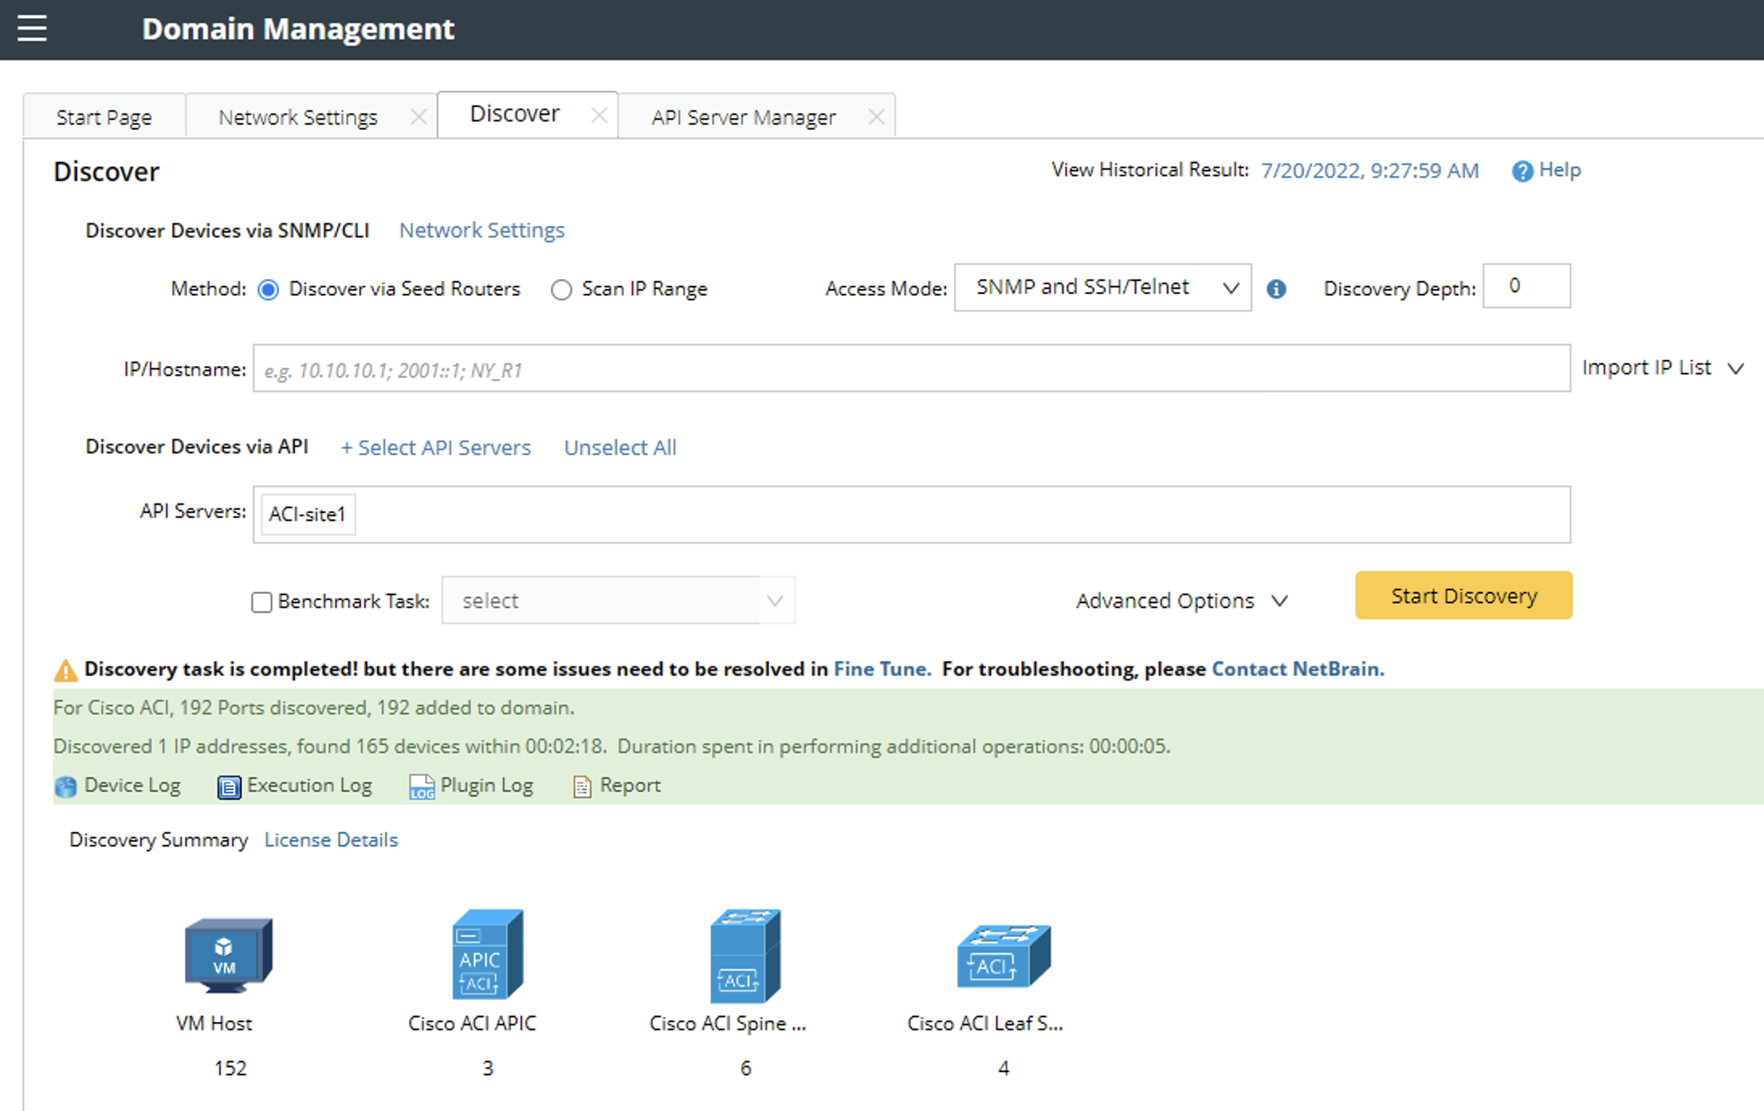The image size is (1764, 1111).
Task: Enable the Benchmark Task checkbox
Action: click(x=262, y=602)
